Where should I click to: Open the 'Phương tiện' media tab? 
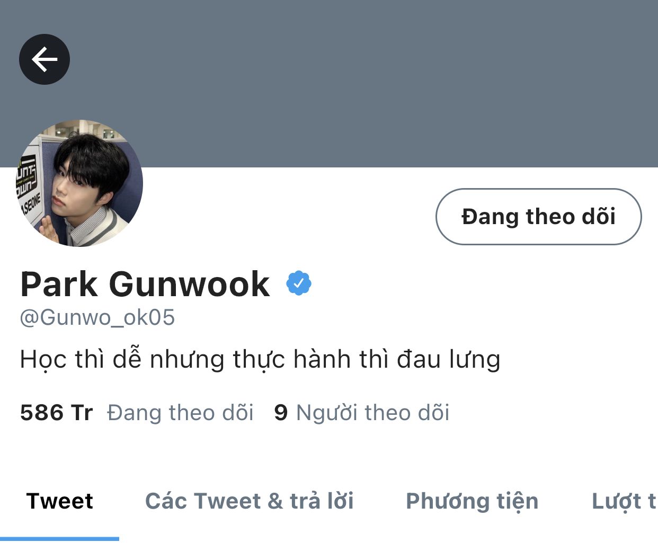472,501
